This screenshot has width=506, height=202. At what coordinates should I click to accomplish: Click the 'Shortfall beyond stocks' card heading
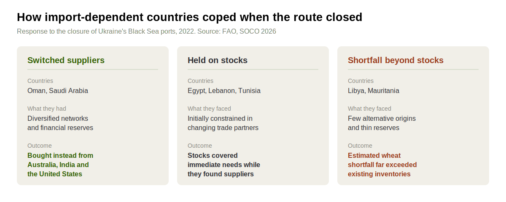pos(396,60)
